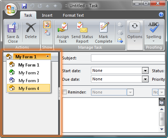Switch to the Task ribbon tab
This screenshot has width=168, height=138.
click(x=28, y=15)
